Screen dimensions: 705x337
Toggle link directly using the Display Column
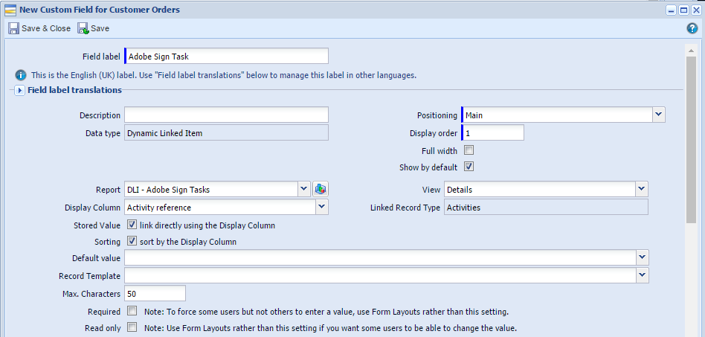(x=132, y=225)
